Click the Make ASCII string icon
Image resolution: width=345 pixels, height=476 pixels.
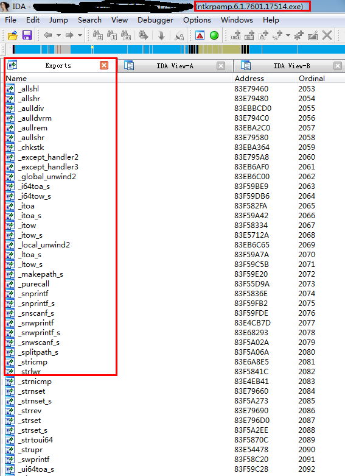coord(263,35)
